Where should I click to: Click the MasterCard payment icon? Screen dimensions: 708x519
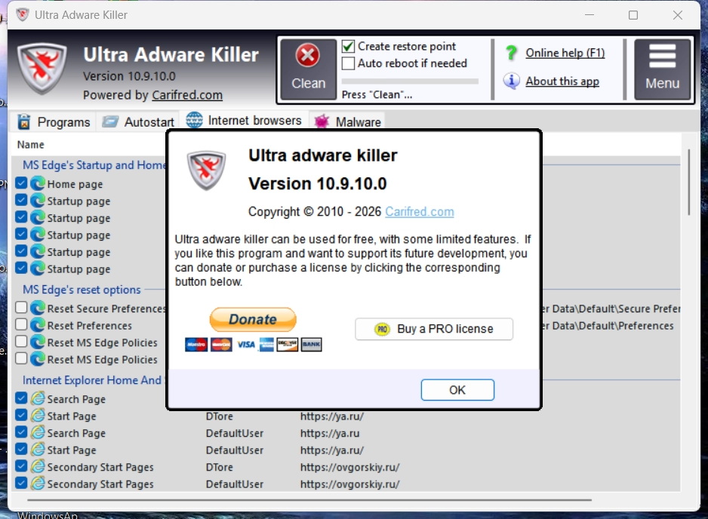pos(221,344)
